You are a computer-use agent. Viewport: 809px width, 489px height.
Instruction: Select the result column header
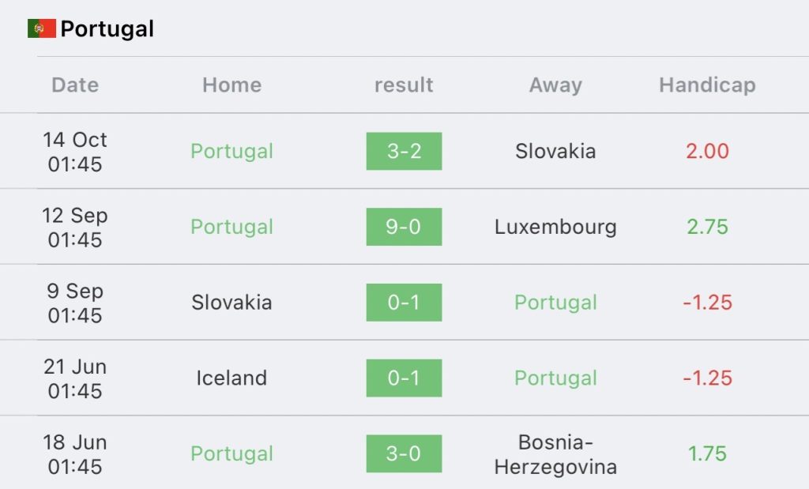404,85
